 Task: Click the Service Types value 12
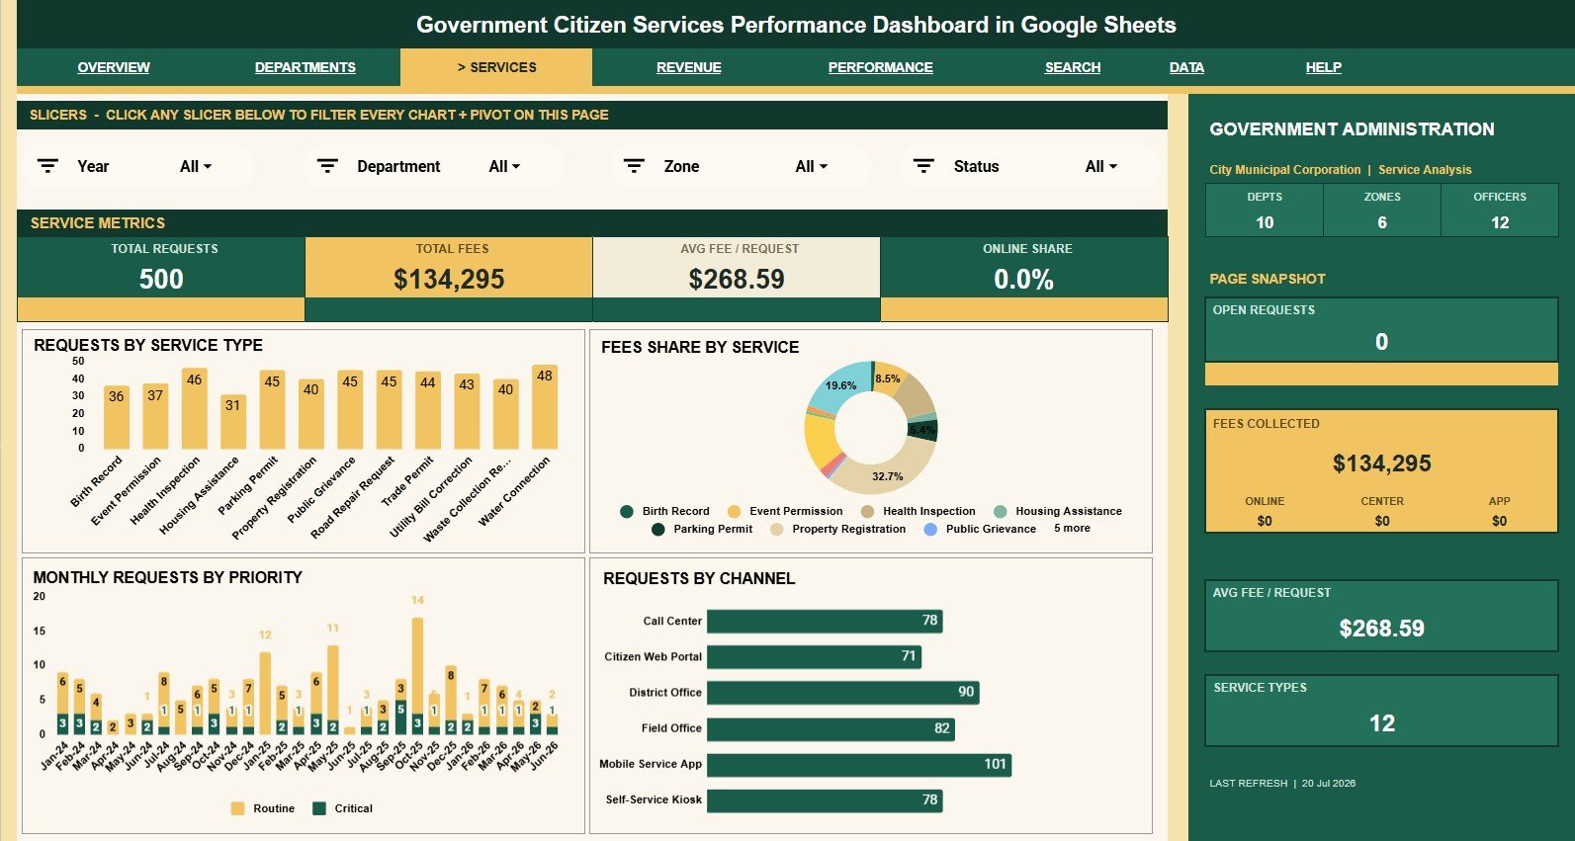coord(1382,723)
